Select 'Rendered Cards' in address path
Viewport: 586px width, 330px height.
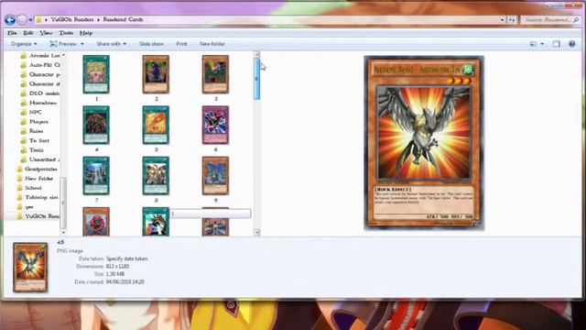tap(123, 19)
